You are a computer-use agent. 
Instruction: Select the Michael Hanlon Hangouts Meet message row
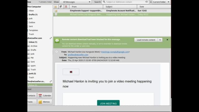[x=112, y=15]
